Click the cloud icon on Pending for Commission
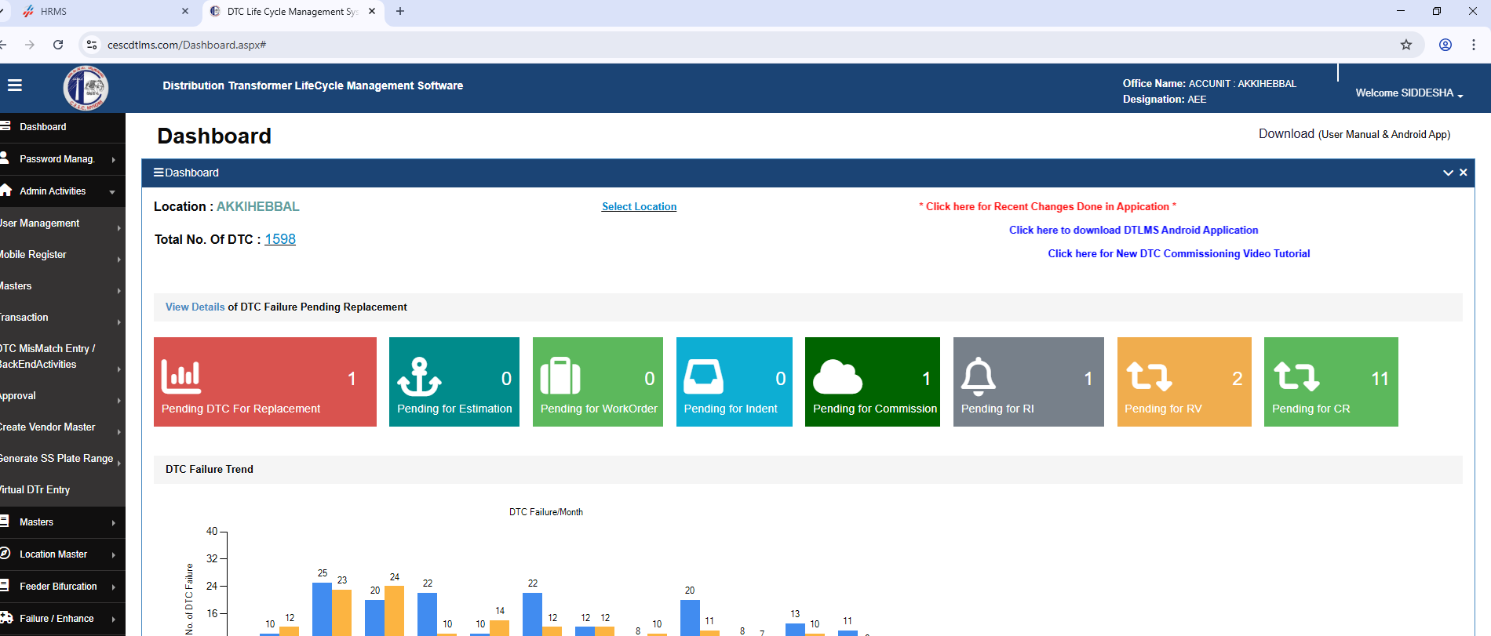Image resolution: width=1491 pixels, height=636 pixels. coord(837,377)
